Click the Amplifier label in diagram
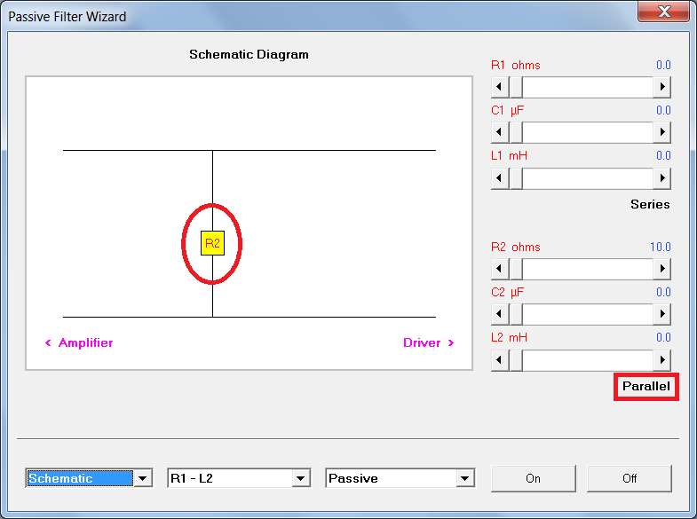 (85, 342)
